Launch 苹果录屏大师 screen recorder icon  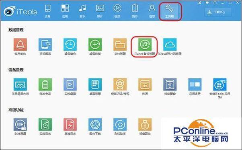20,84
